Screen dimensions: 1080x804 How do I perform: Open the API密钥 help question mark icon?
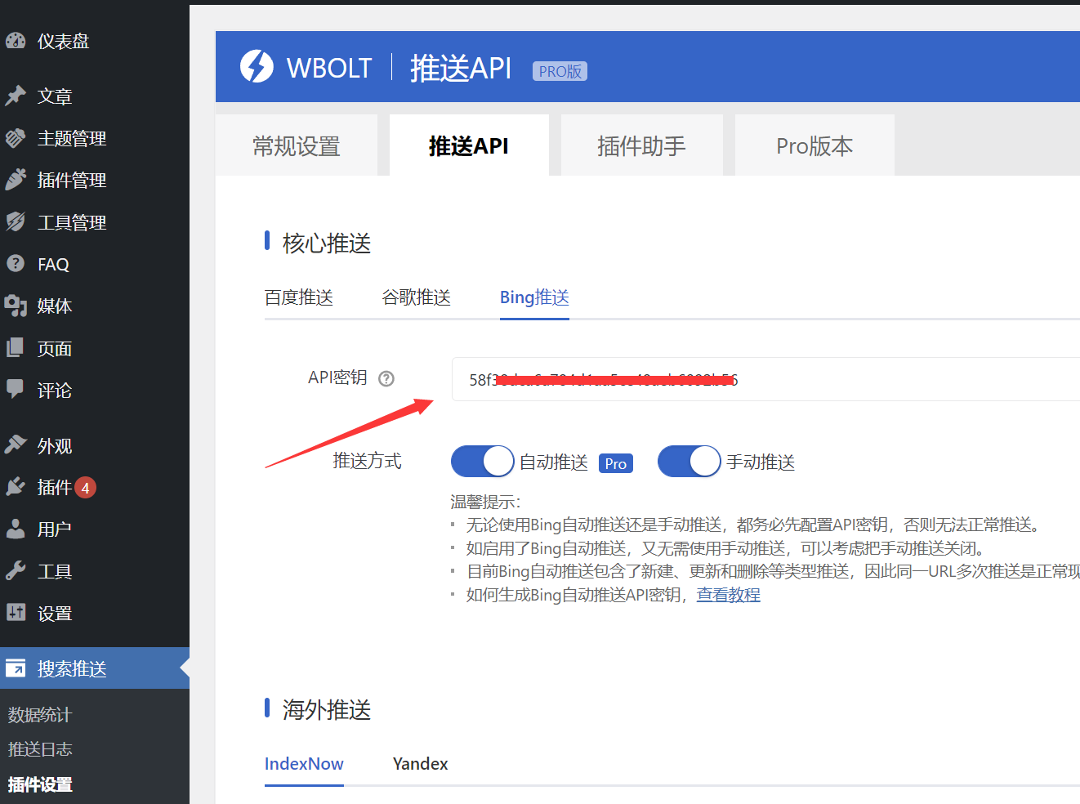tap(385, 377)
